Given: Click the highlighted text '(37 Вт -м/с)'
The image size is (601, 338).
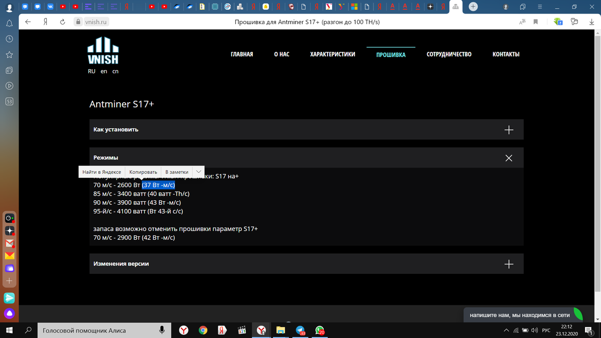Looking at the screenshot, I should [x=158, y=185].
